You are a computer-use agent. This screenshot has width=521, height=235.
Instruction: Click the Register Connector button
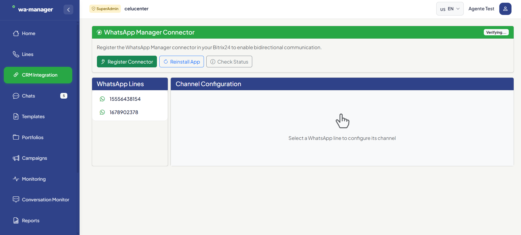[127, 62]
